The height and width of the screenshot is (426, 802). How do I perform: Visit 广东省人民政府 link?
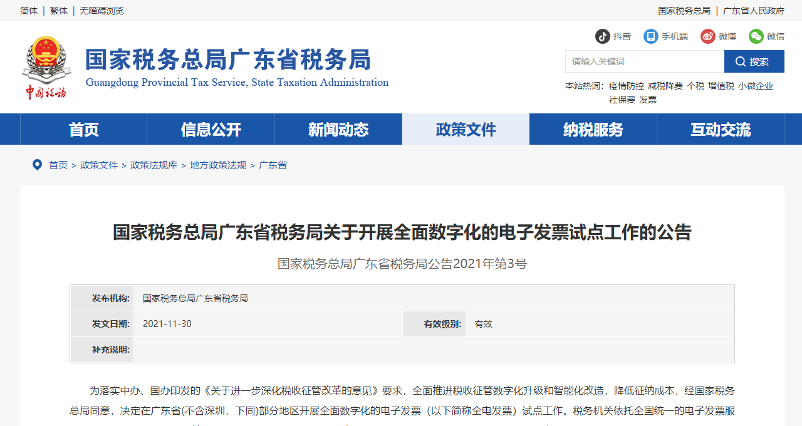tap(753, 10)
